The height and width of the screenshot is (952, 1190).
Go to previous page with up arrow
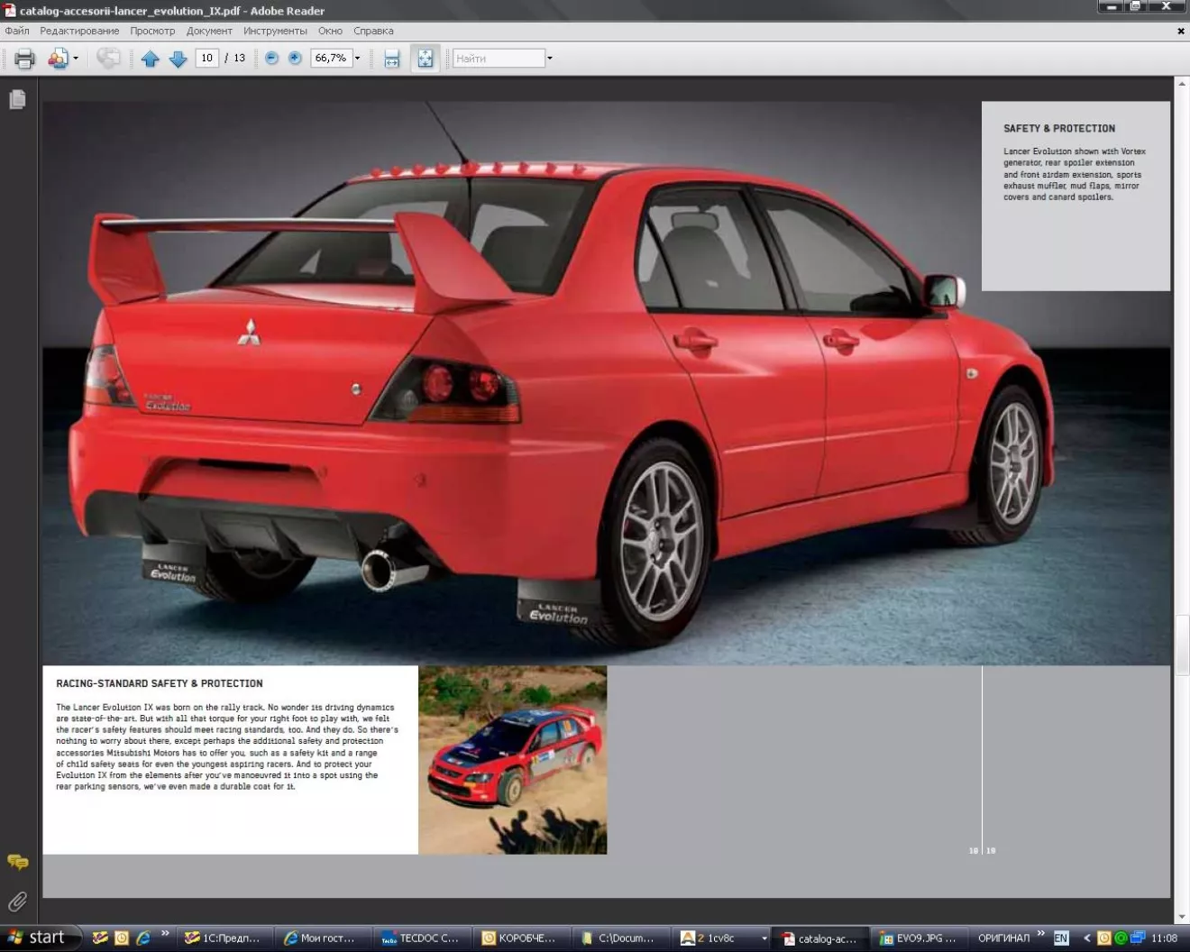pyautogui.click(x=151, y=59)
